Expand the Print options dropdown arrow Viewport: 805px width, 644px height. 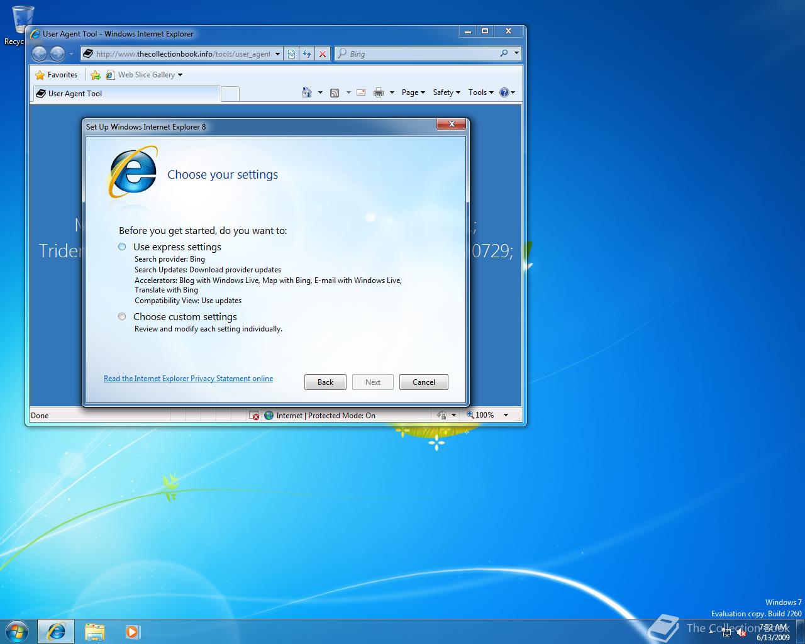pos(392,92)
